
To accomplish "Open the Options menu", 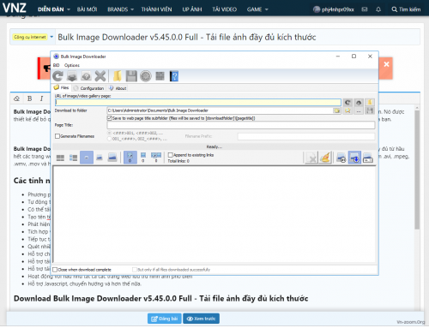I will 72,65.
